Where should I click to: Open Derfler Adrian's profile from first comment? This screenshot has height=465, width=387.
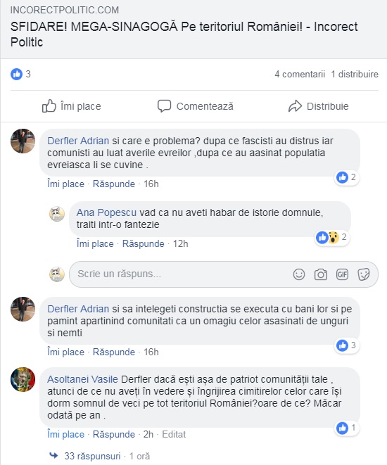tap(78, 141)
